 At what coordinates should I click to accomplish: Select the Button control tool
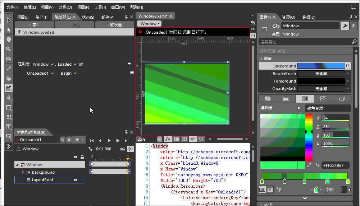pos(9,136)
